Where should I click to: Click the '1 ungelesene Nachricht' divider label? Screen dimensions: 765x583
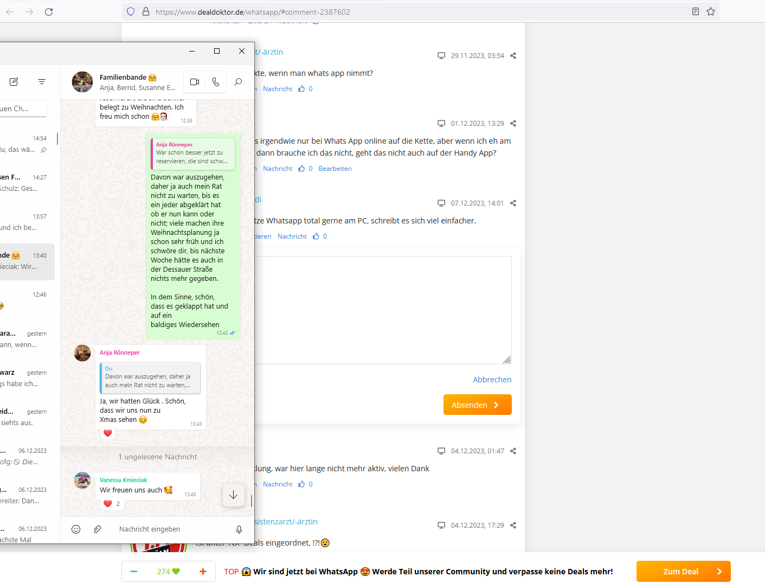158,457
